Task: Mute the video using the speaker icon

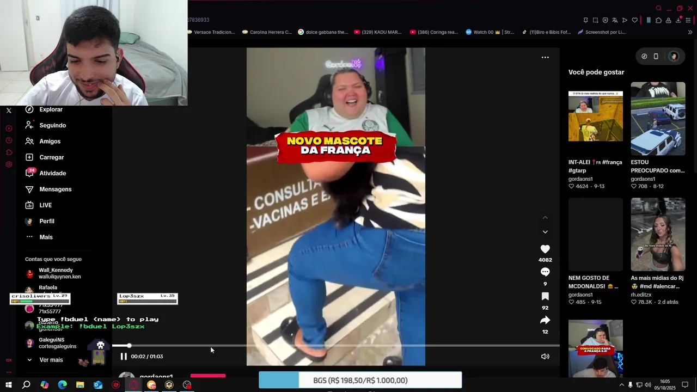Action: (545, 356)
